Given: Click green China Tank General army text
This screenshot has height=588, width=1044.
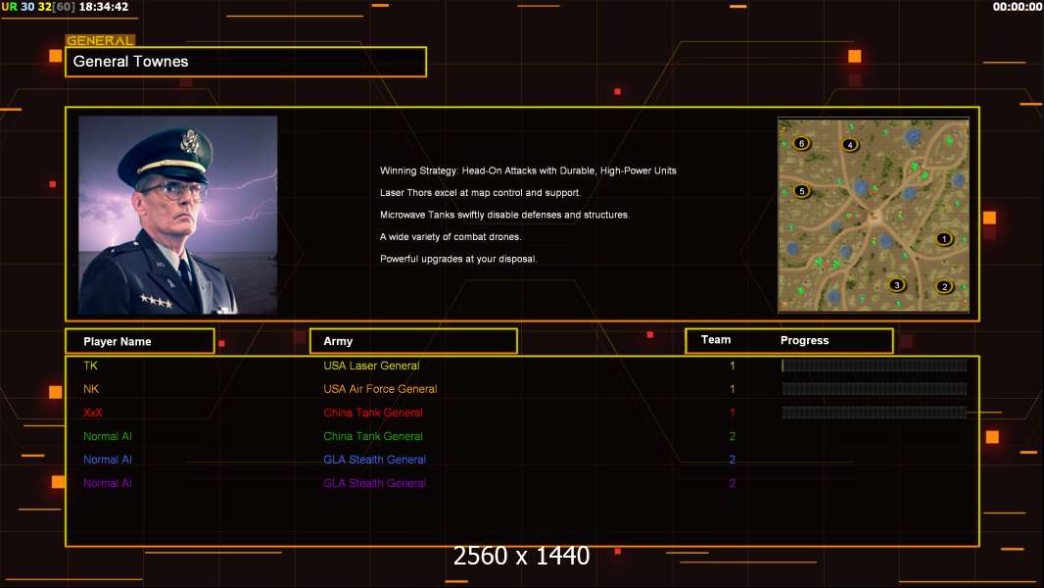Looking at the screenshot, I should pos(373,436).
